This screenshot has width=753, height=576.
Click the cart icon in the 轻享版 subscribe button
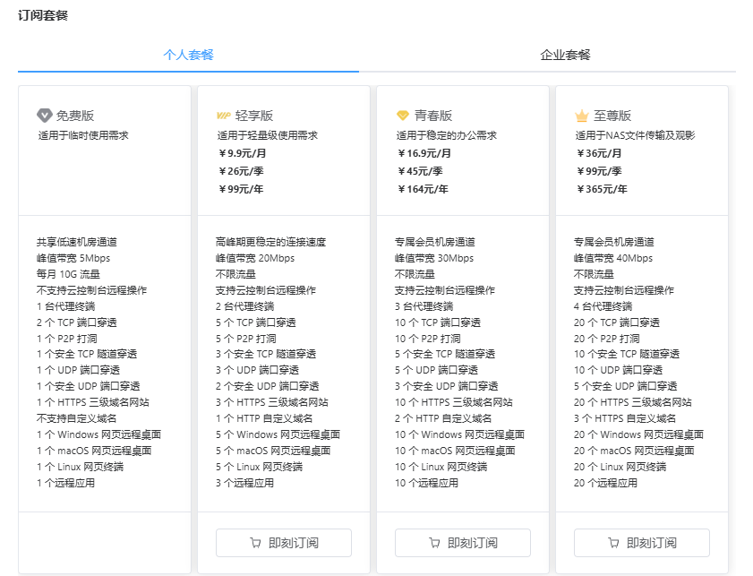[x=255, y=543]
